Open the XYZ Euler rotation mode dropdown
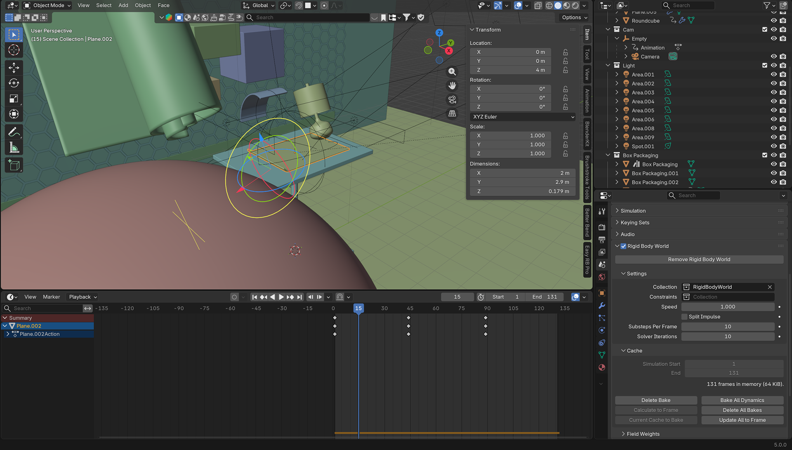Screen dimensions: 792x450 point(522,117)
